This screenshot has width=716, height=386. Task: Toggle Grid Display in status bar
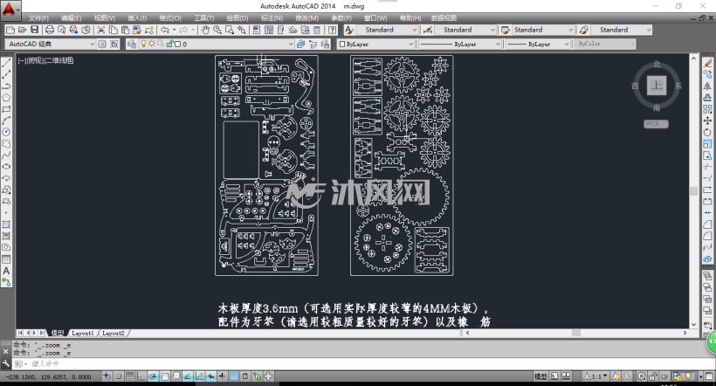(130, 376)
